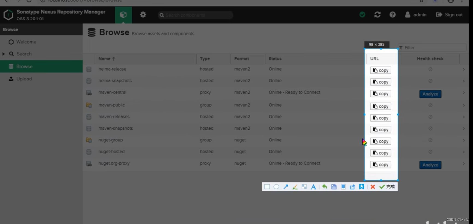Image resolution: width=473 pixels, height=224 pixels.
Task: Select the brush pen annotation tool
Action: [x=295, y=187]
